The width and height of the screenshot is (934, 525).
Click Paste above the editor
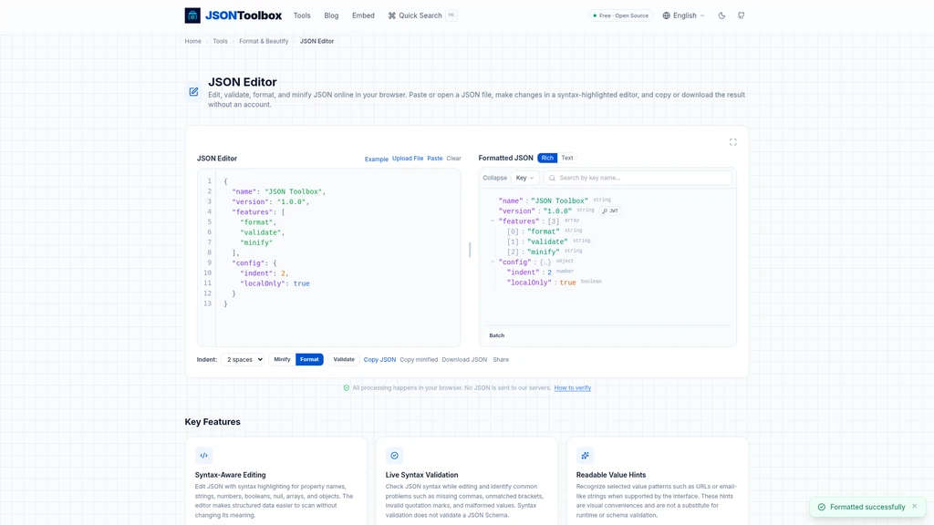435,159
